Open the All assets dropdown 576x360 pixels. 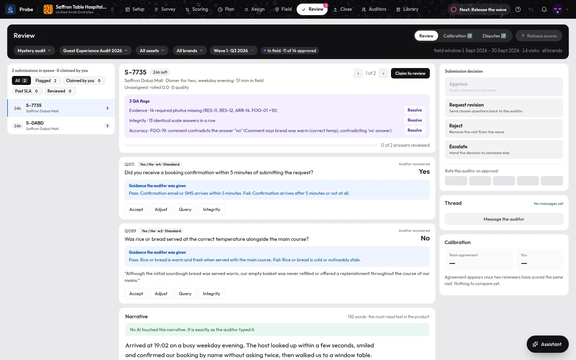pyautogui.click(x=152, y=51)
